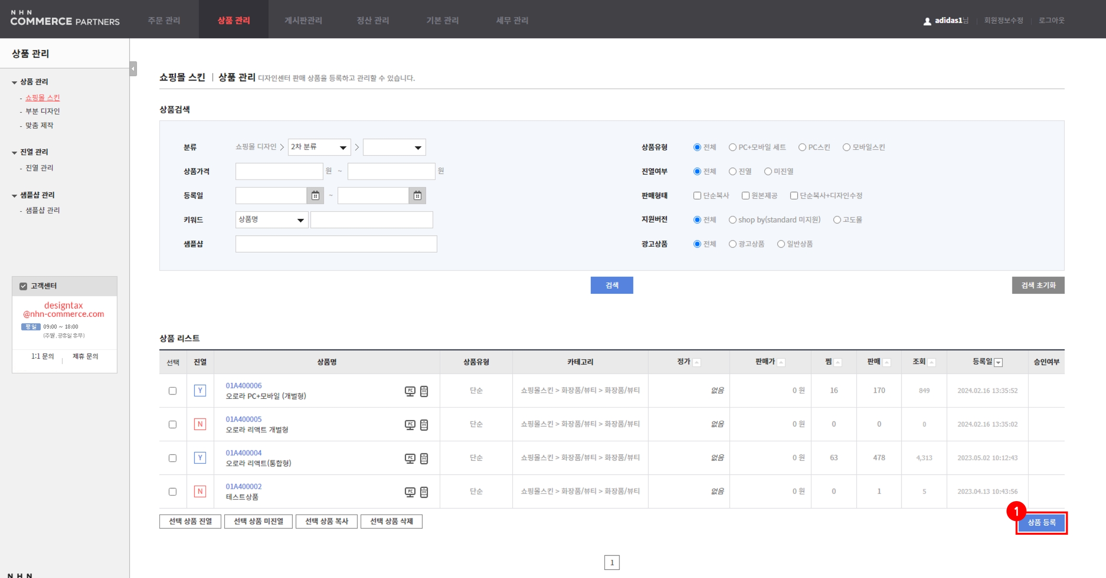
Task: Open the 2차 분류 dropdown
Action: pyautogui.click(x=319, y=147)
